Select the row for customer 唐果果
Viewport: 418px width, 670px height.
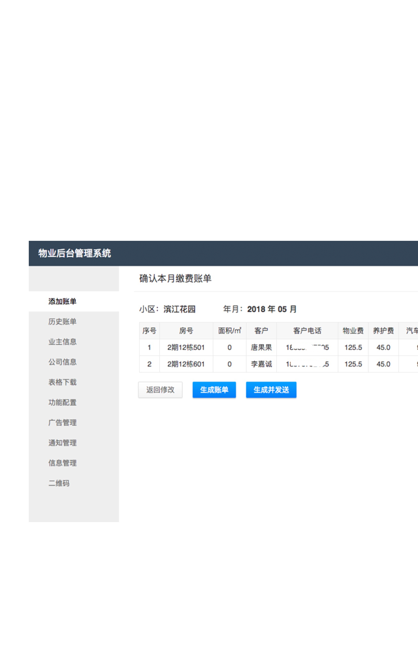tap(261, 347)
